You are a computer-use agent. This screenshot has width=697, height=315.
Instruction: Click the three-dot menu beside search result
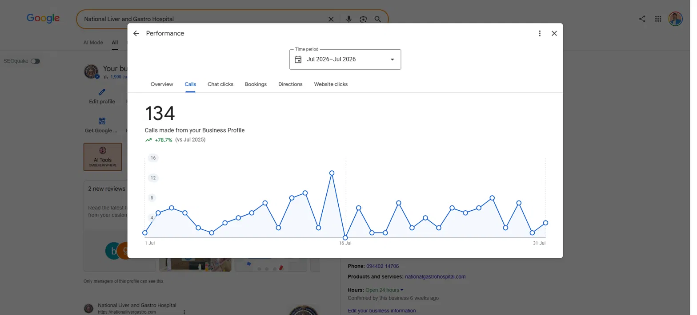(184, 312)
